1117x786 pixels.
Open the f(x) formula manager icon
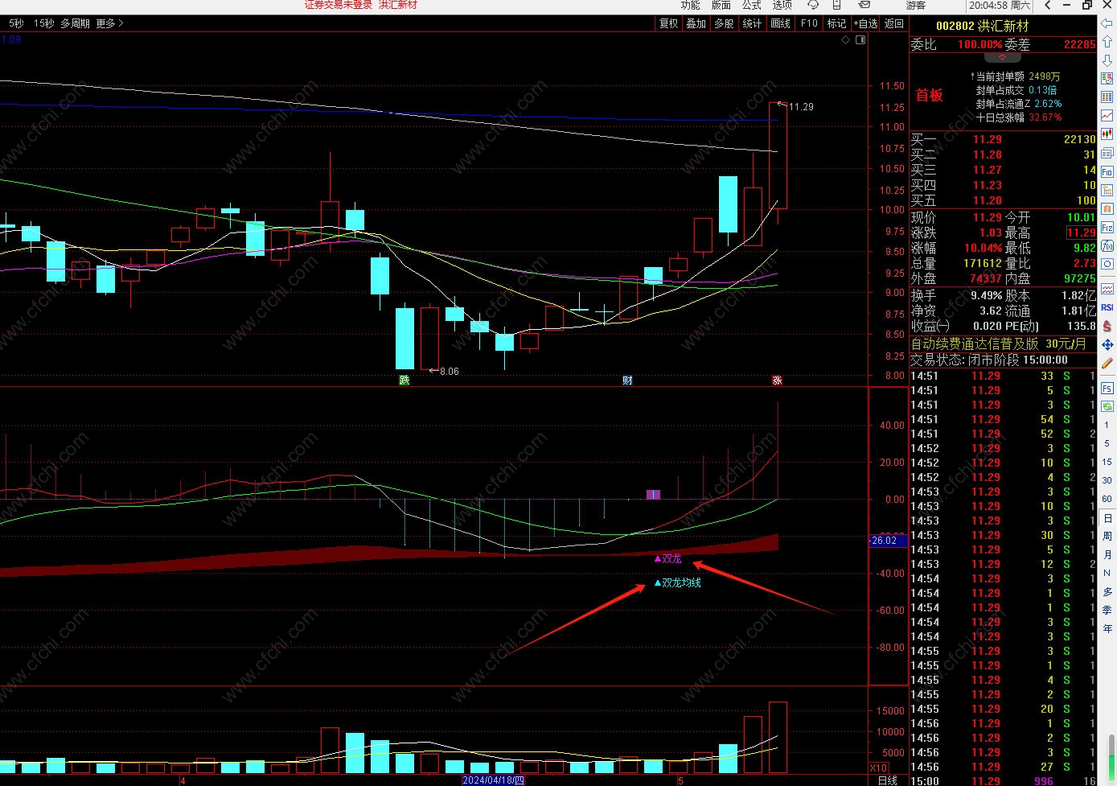point(1107,245)
